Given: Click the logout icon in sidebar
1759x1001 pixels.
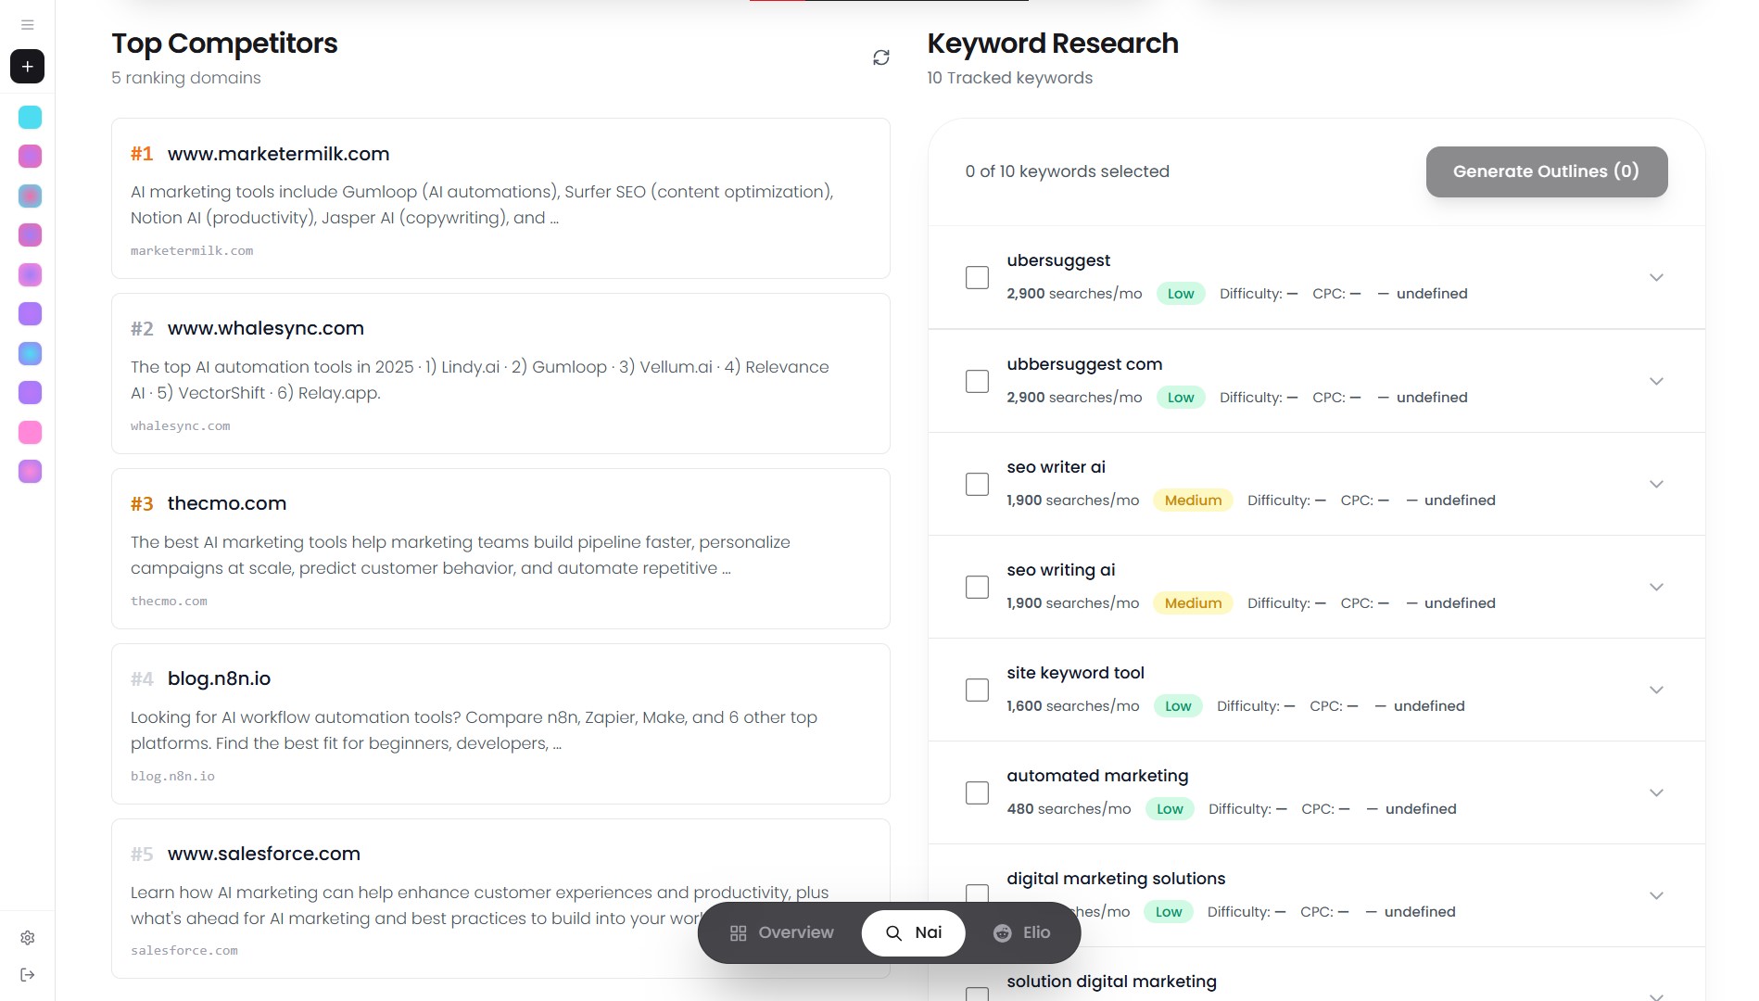Looking at the screenshot, I should (27, 974).
